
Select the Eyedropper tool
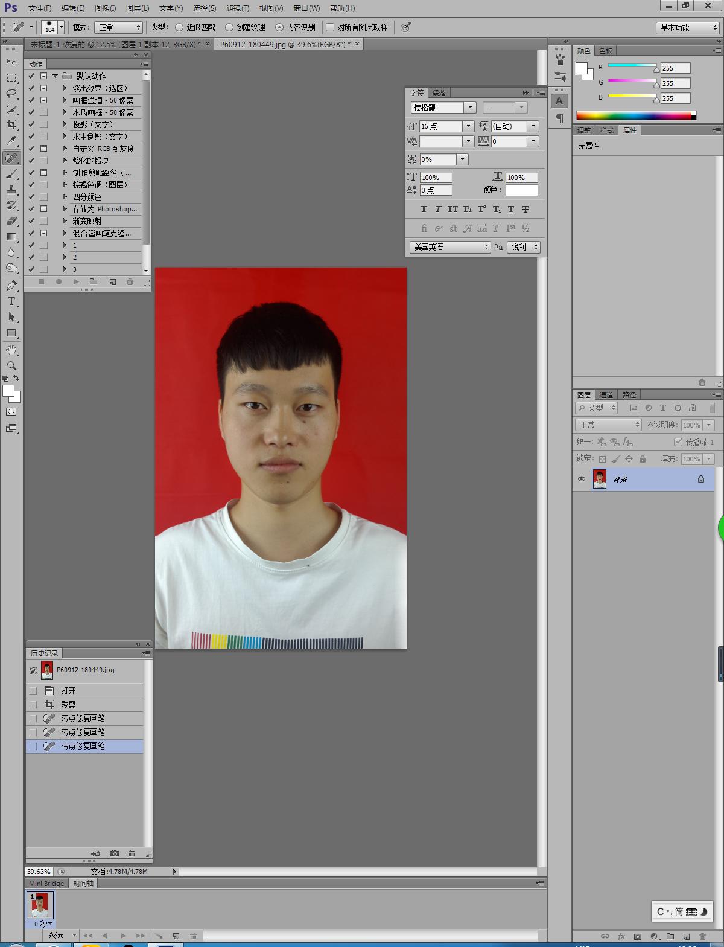pos(11,141)
